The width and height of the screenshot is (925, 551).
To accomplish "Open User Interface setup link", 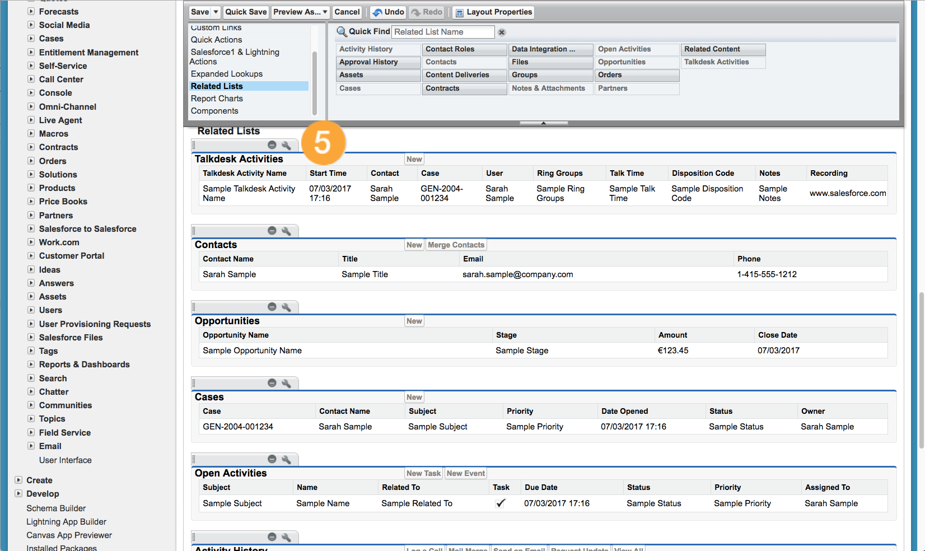I will pos(65,460).
